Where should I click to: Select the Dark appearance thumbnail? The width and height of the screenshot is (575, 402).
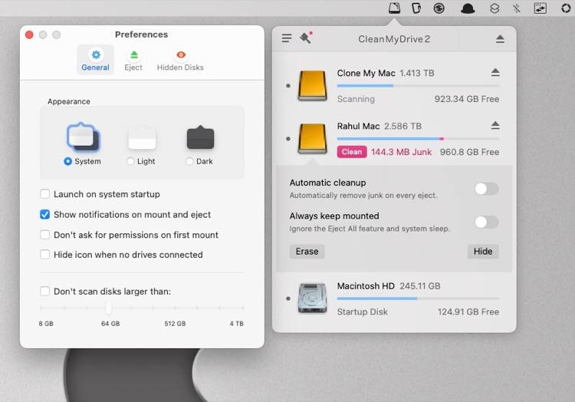(200, 137)
